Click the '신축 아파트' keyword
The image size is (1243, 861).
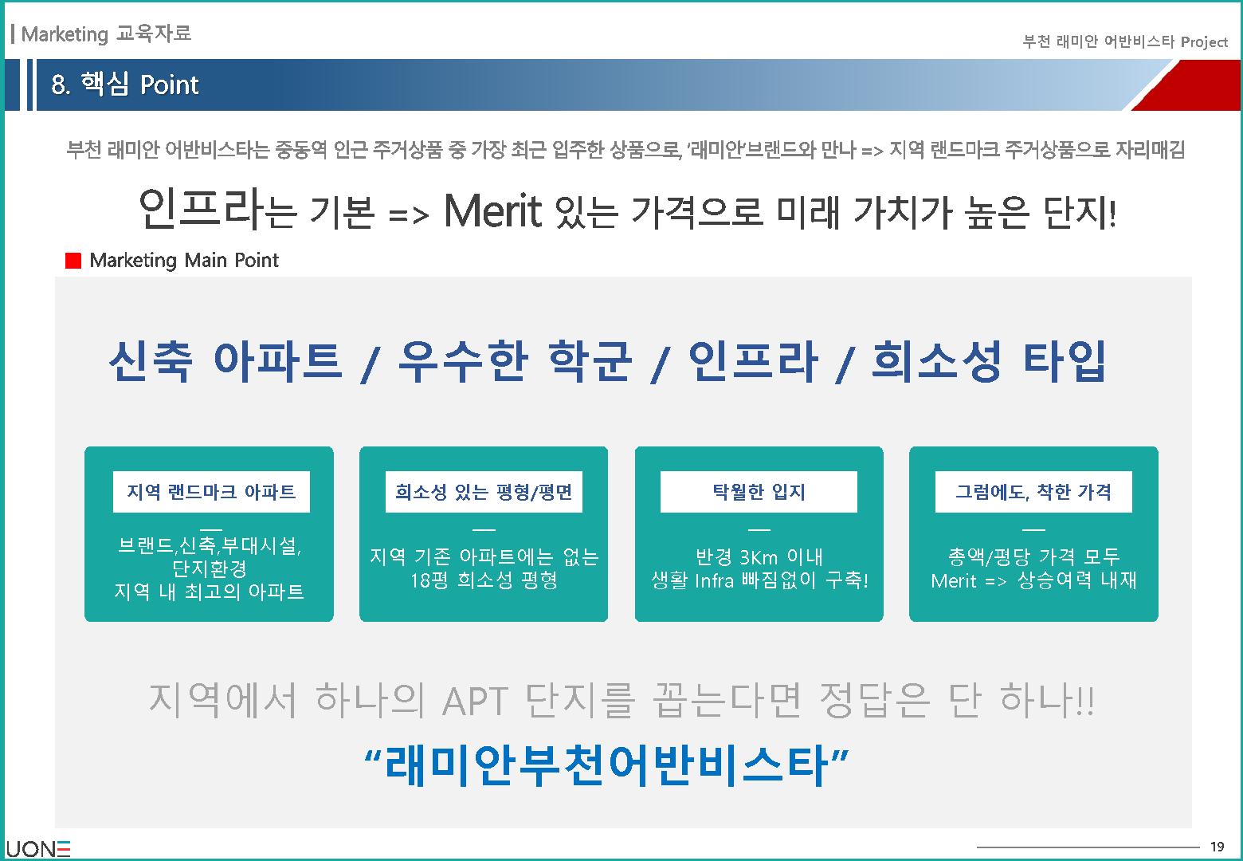(x=225, y=360)
